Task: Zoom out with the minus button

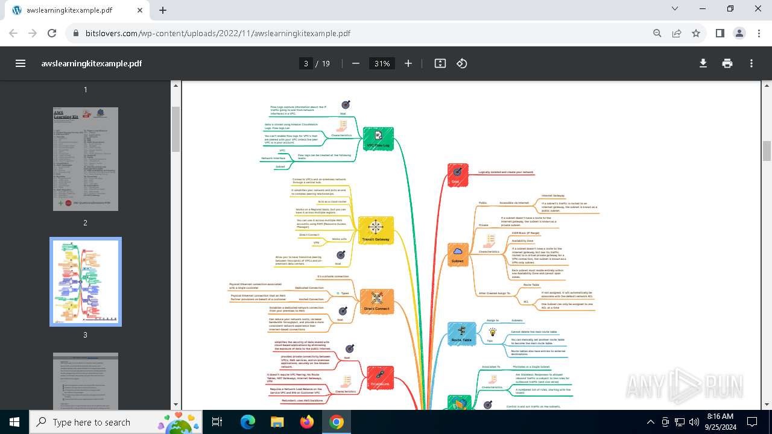Action: pyautogui.click(x=356, y=63)
